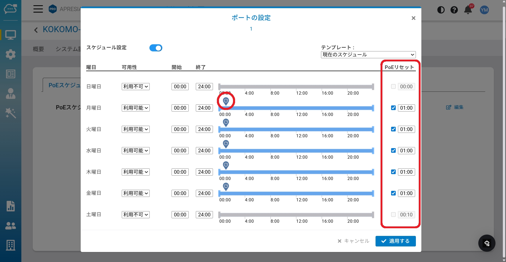The width and height of the screenshot is (506, 262).
Task: Open the chat support bubble icon
Action: click(x=487, y=243)
